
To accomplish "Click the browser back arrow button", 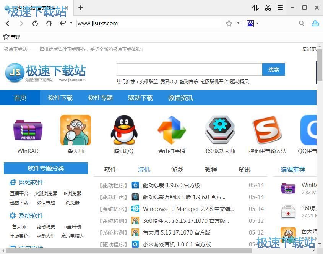I will pos(8,23).
